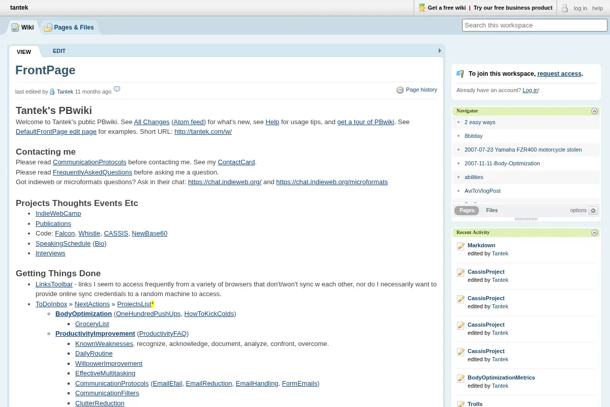Open the Navigator options gear icon
Screen dimensions: 610x407
click(x=593, y=211)
